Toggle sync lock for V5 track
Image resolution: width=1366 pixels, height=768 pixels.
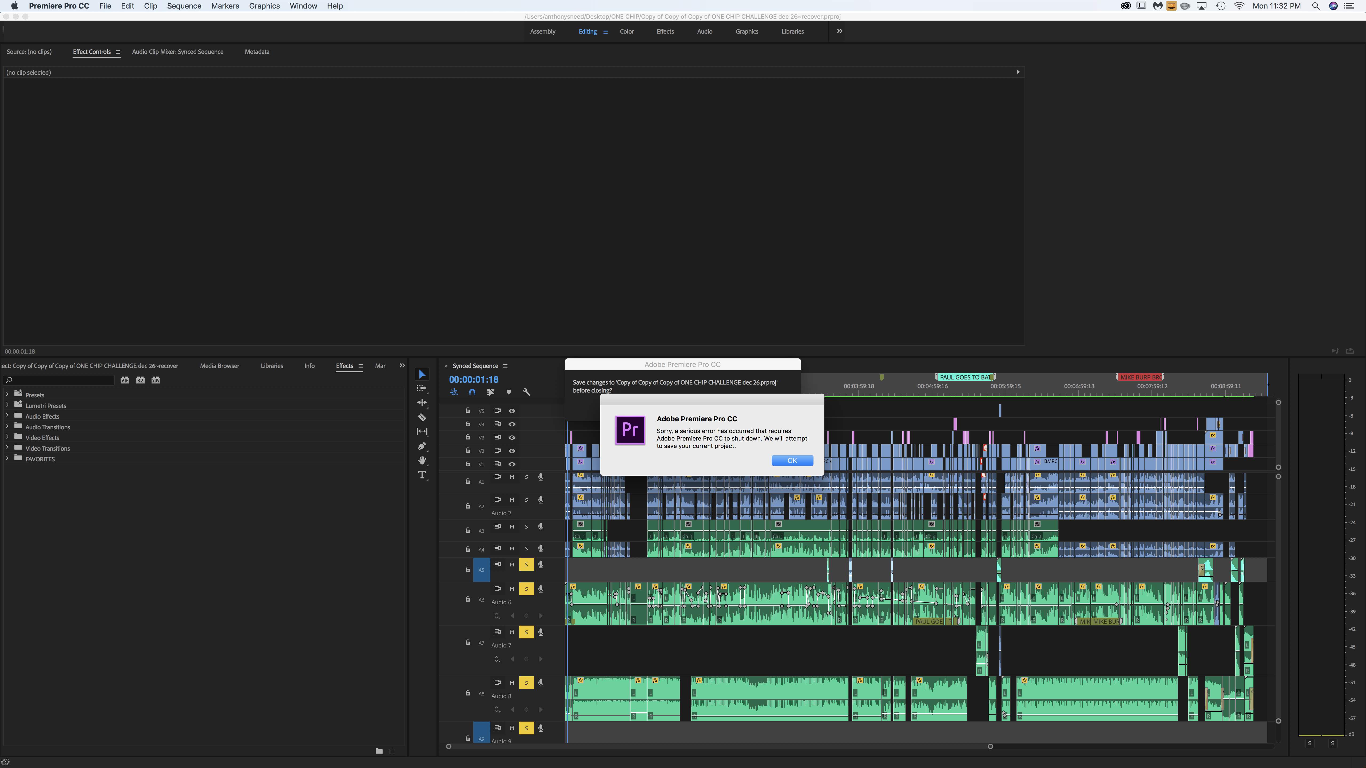(x=497, y=410)
